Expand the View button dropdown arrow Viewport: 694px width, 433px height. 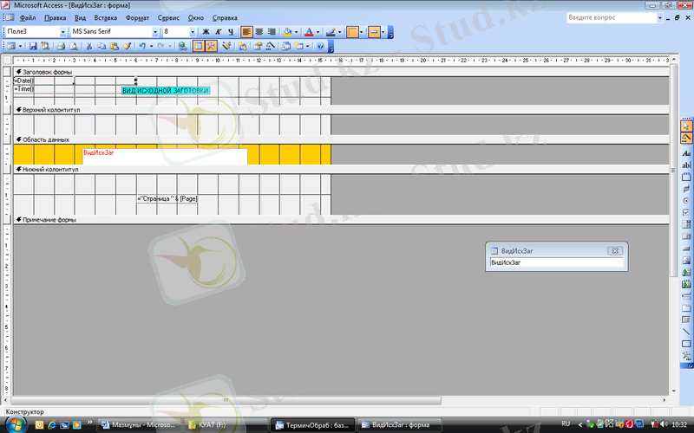click(x=20, y=46)
